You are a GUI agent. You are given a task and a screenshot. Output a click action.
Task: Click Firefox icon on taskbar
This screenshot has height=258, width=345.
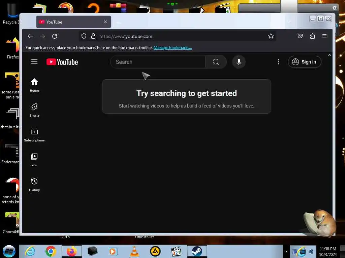tap(72, 251)
